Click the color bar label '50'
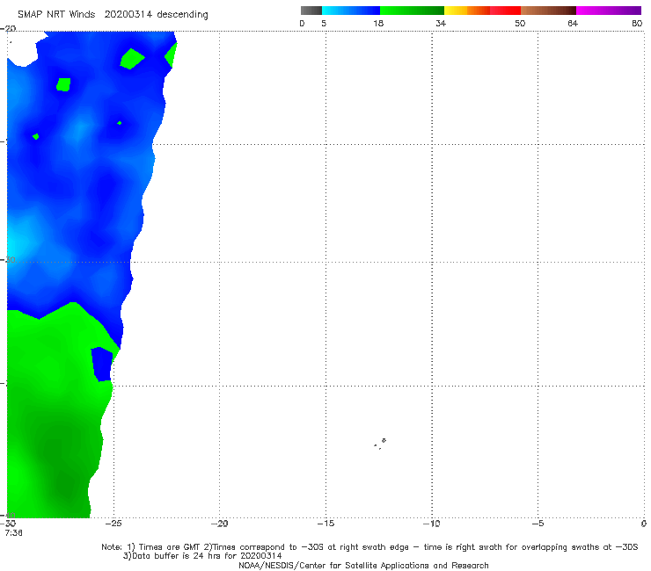Image resolution: width=651 pixels, height=571 pixels. [x=520, y=24]
